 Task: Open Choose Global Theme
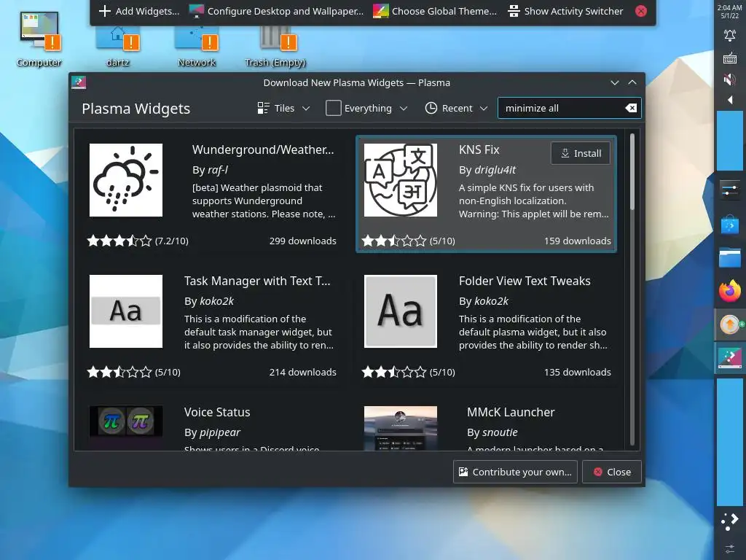pyautogui.click(x=434, y=11)
